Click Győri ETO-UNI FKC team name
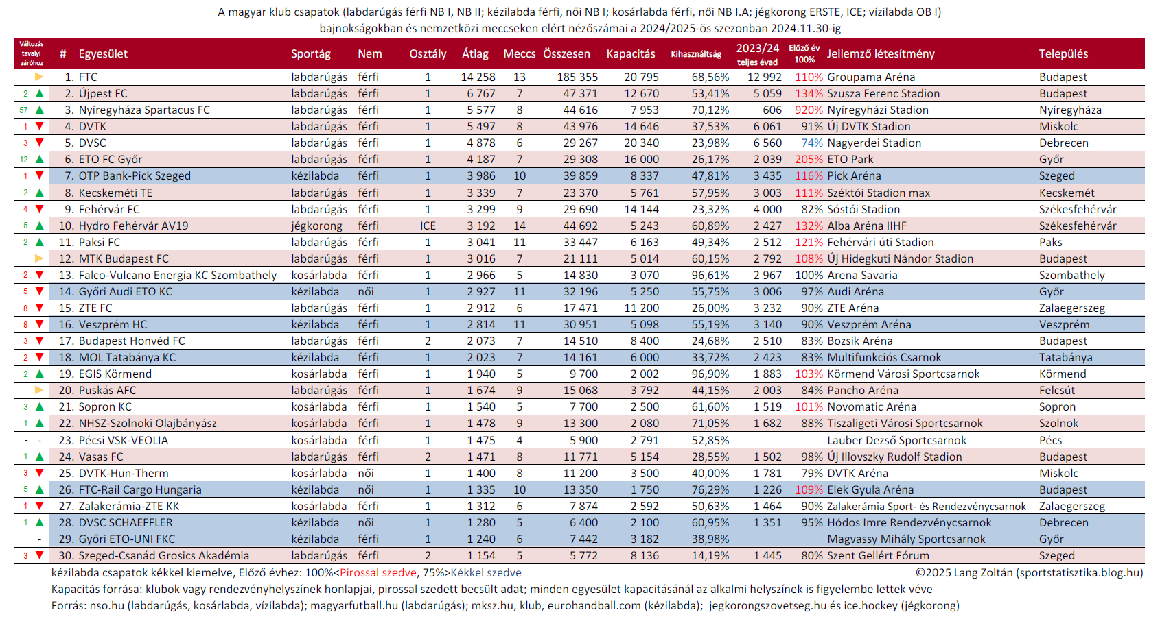This screenshot has height=619, width=1160. click(x=127, y=539)
